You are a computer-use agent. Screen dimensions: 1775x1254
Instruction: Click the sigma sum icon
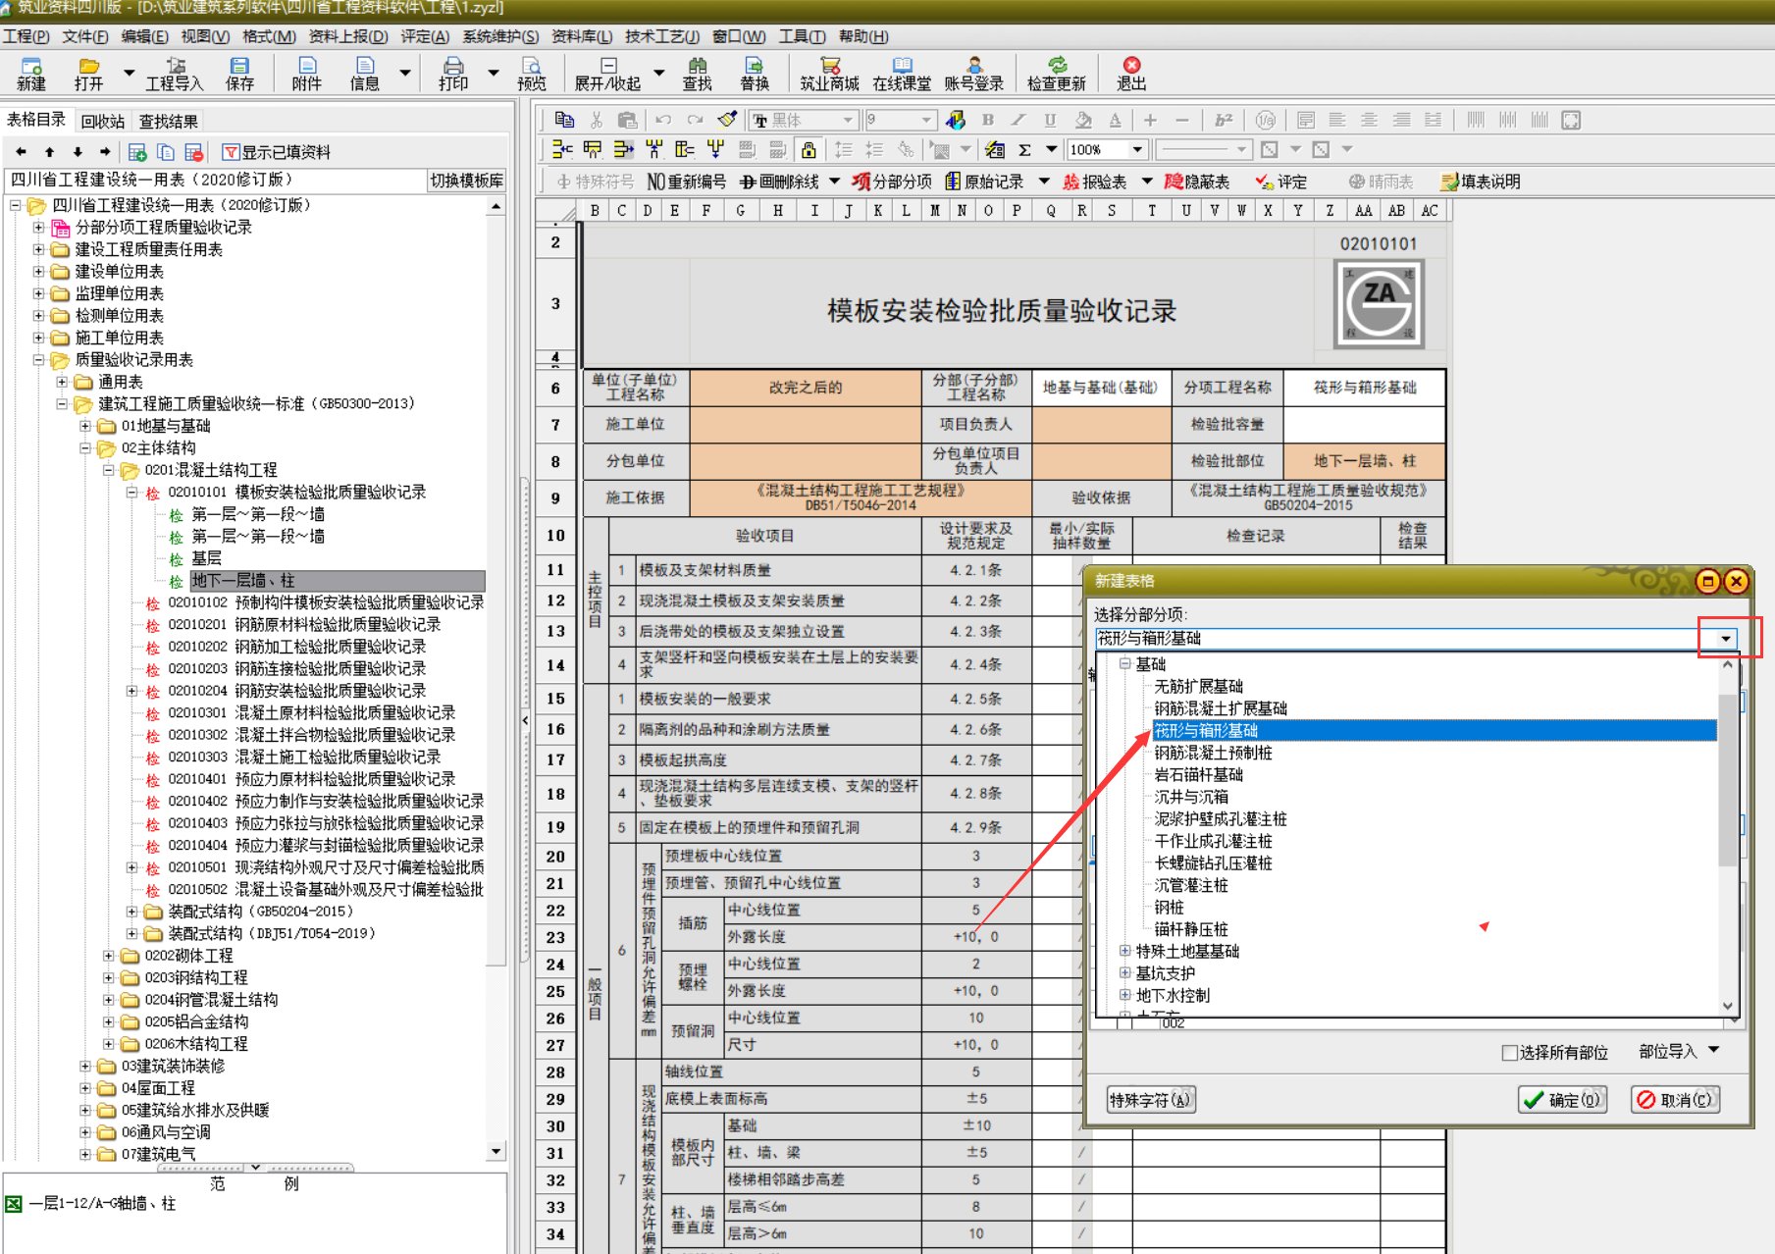[1024, 149]
